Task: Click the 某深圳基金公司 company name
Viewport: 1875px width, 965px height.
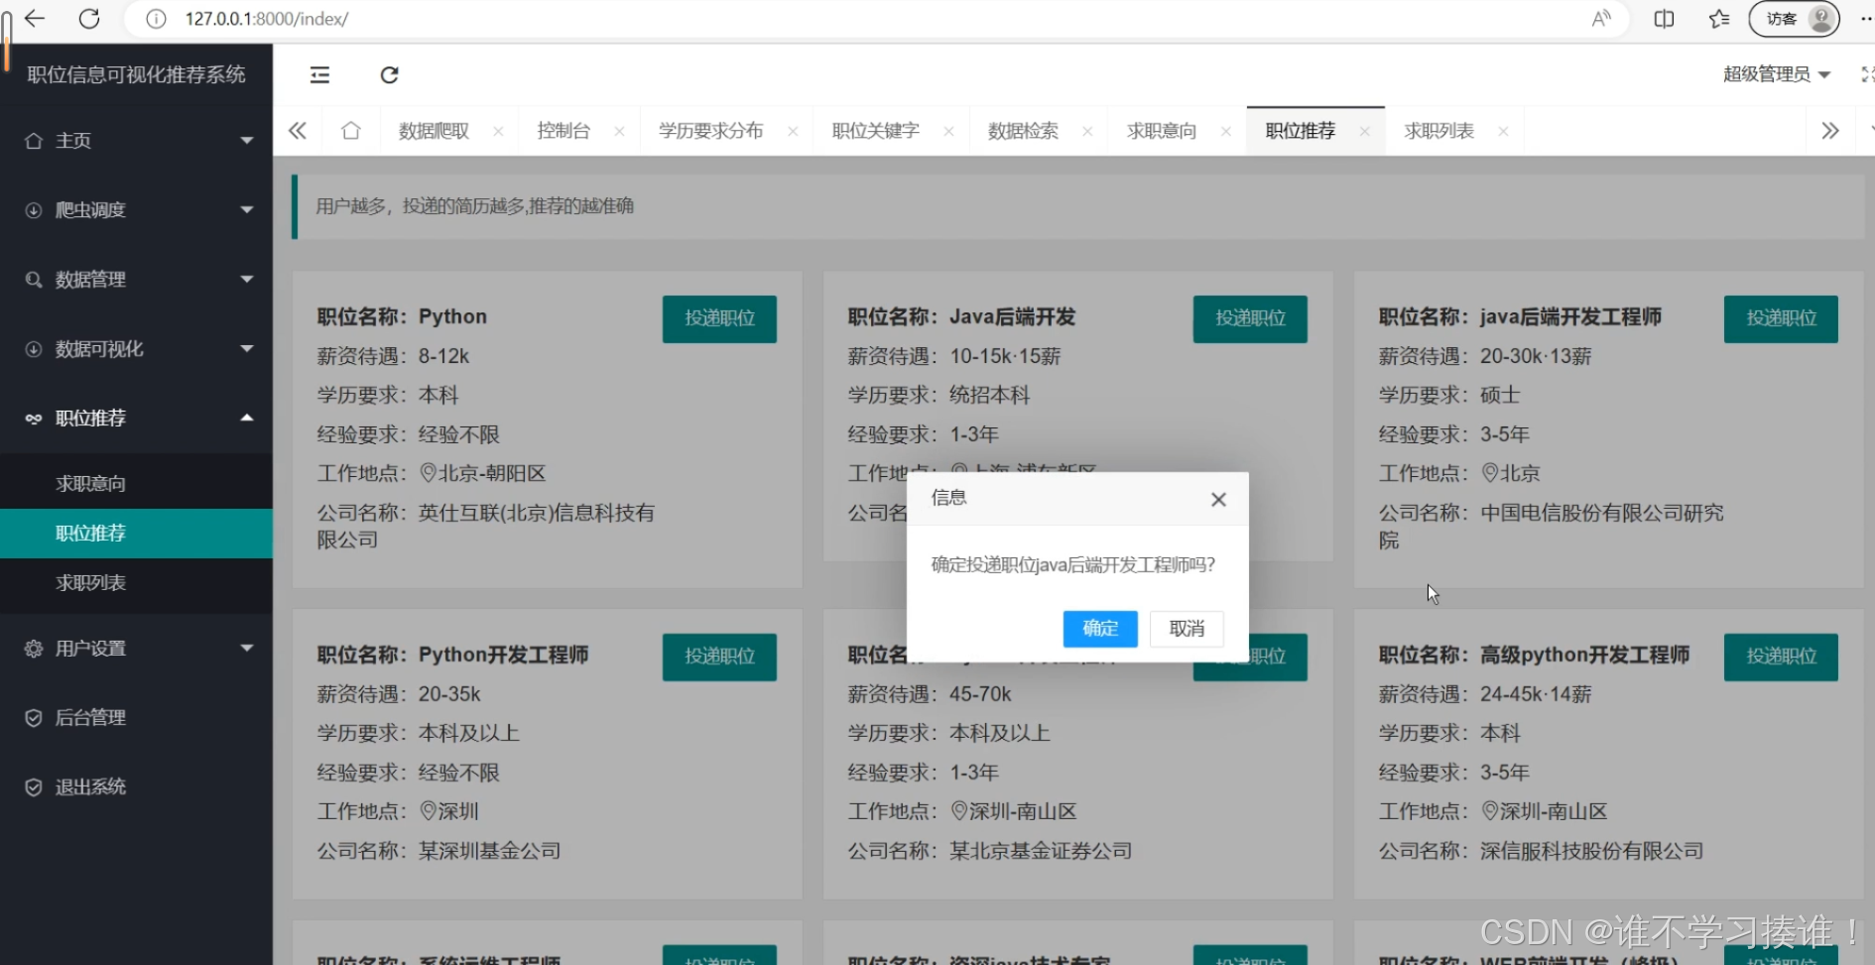Action: point(490,851)
